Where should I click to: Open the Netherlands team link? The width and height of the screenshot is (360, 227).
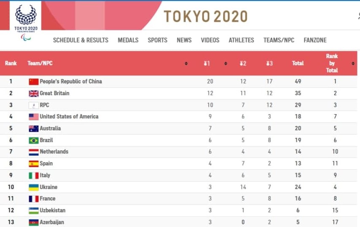[54, 152]
